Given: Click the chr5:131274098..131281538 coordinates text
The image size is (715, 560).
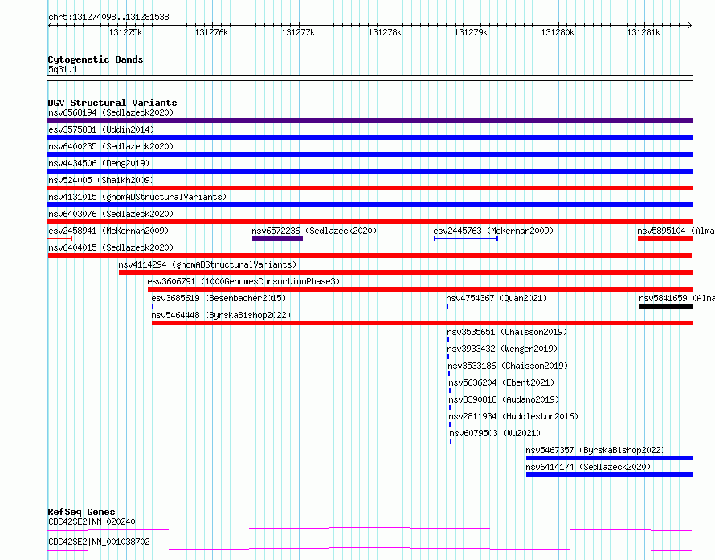Looking at the screenshot, I should tap(108, 18).
